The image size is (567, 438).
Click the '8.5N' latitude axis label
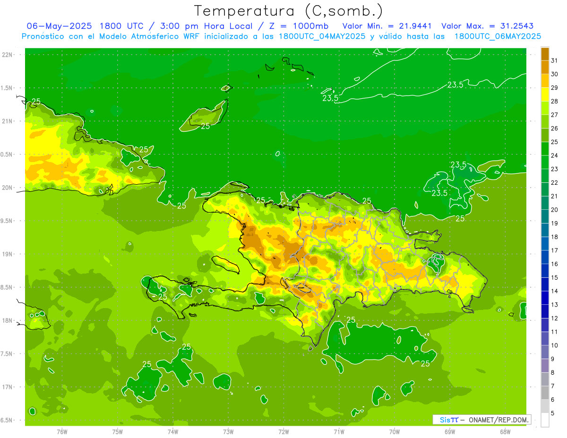click(x=7, y=287)
